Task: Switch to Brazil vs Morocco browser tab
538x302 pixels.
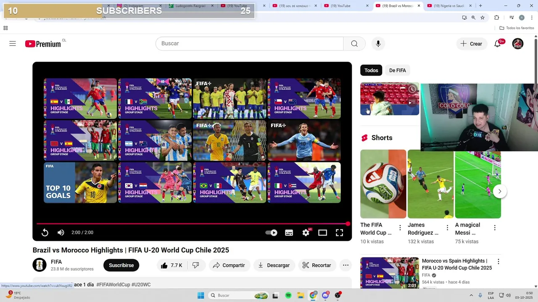Action: (398, 6)
